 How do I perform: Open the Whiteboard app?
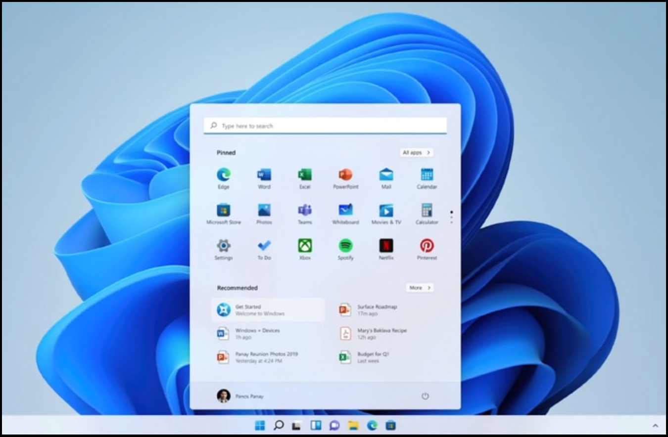pos(345,214)
